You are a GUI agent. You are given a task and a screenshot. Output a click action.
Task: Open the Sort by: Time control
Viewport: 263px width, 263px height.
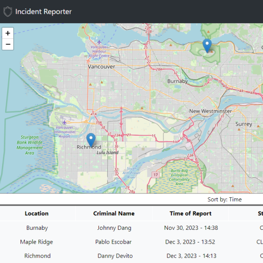tap(225, 199)
